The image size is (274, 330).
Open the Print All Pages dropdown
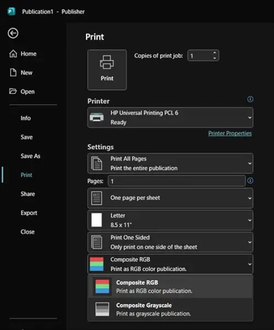click(170, 163)
